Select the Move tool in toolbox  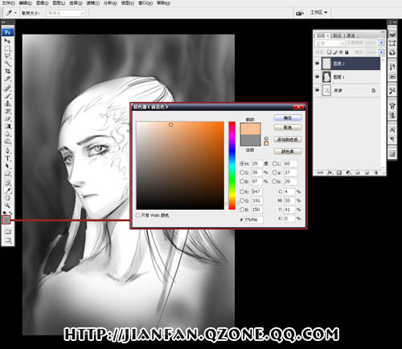[7, 41]
